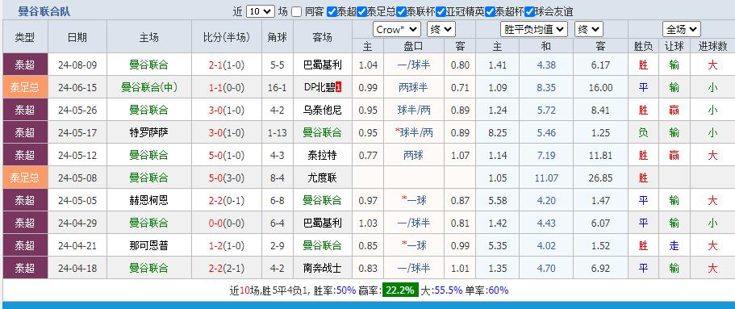Open the 1-1(0-0) score on 24-06-15
The width and height of the screenshot is (735, 309).
coord(227,87)
